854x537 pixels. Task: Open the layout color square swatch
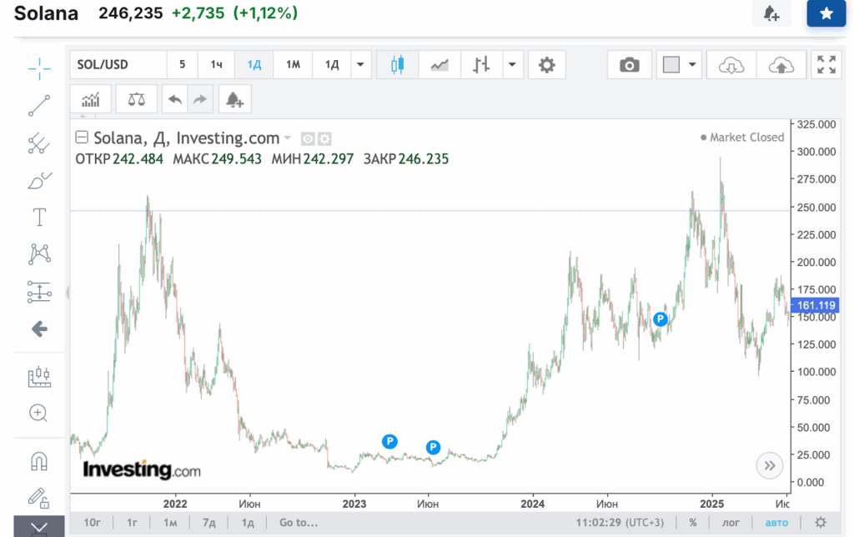(671, 65)
